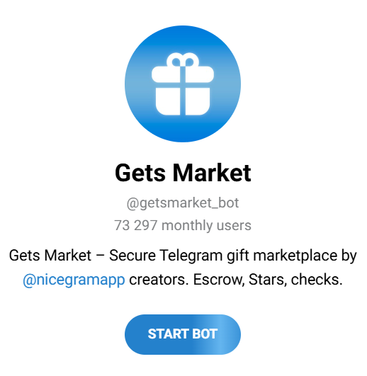Open the round blue bot profile picture
This screenshot has width=367, height=376.
pos(183,84)
